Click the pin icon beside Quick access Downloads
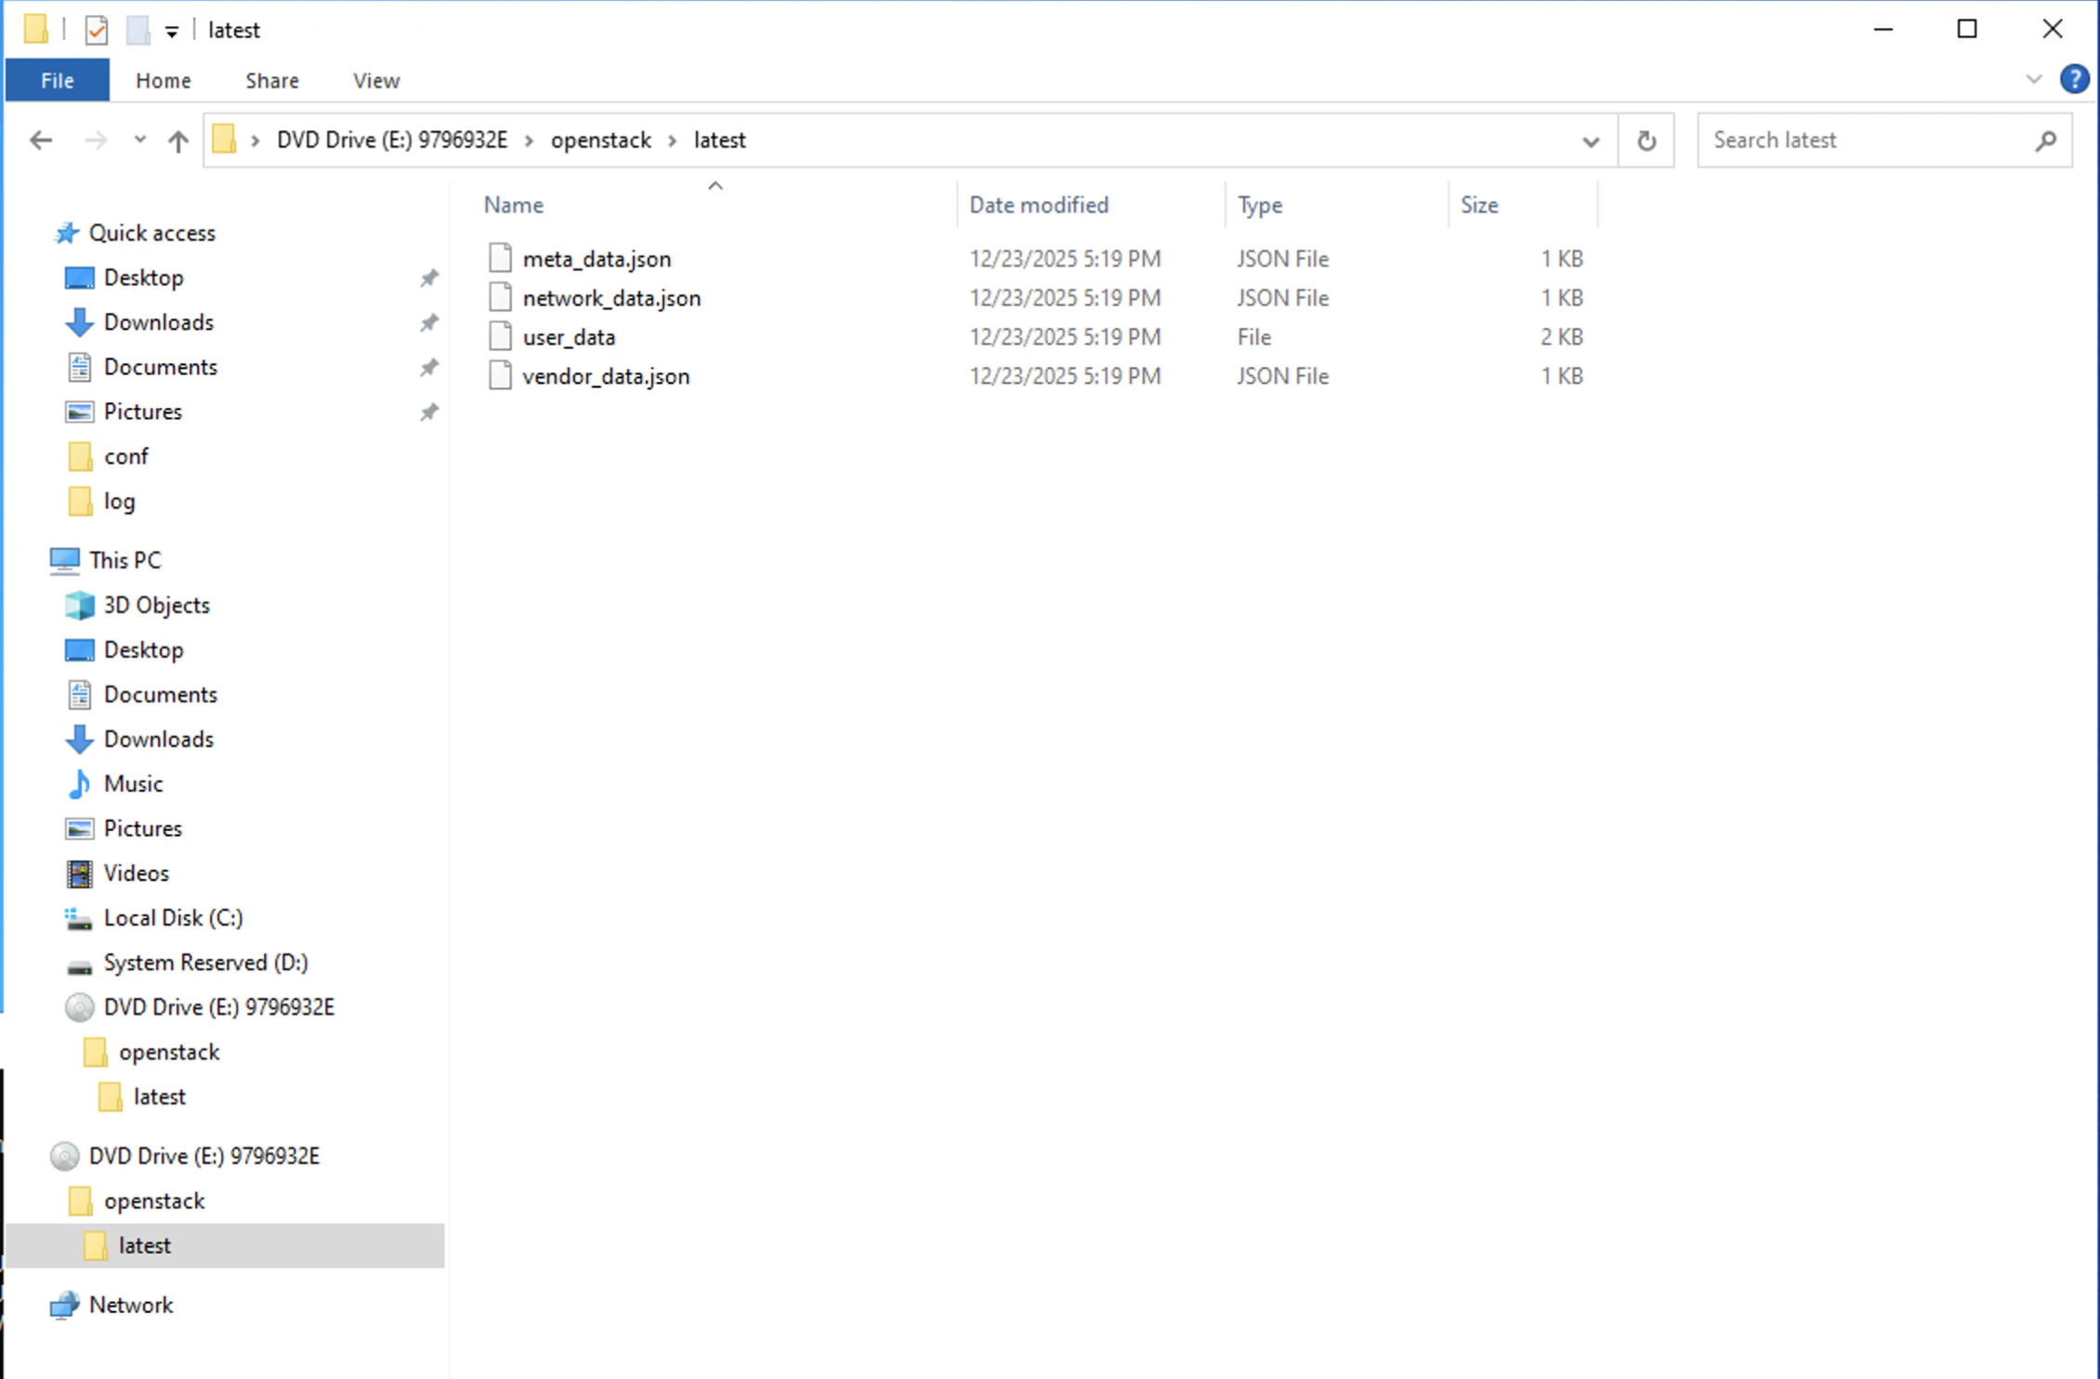 [x=428, y=322]
